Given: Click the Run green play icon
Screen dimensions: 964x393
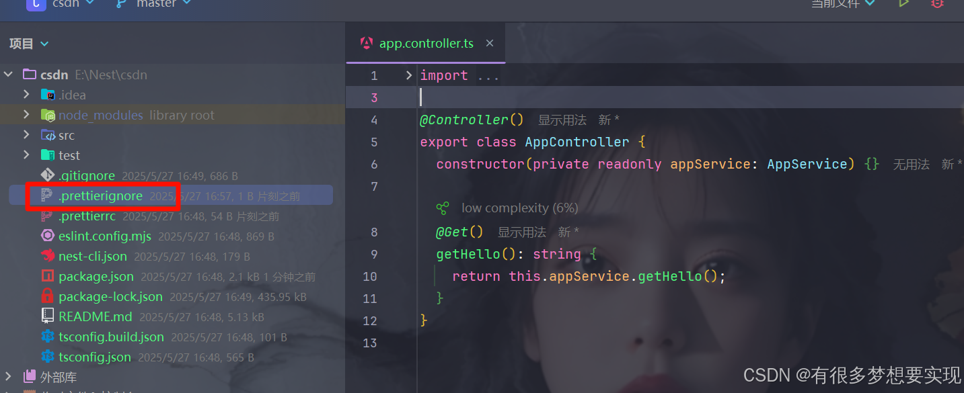Looking at the screenshot, I should pos(904,3).
